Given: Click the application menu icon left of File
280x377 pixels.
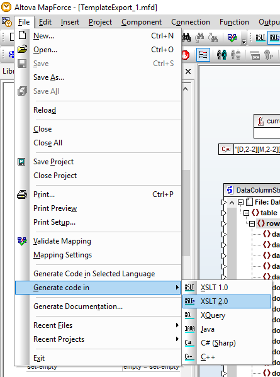Looking at the screenshot, I should coord(7,22).
